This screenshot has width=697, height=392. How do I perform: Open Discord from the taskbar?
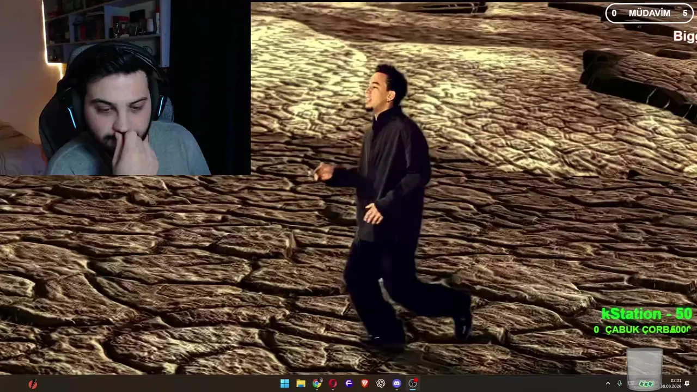(397, 383)
